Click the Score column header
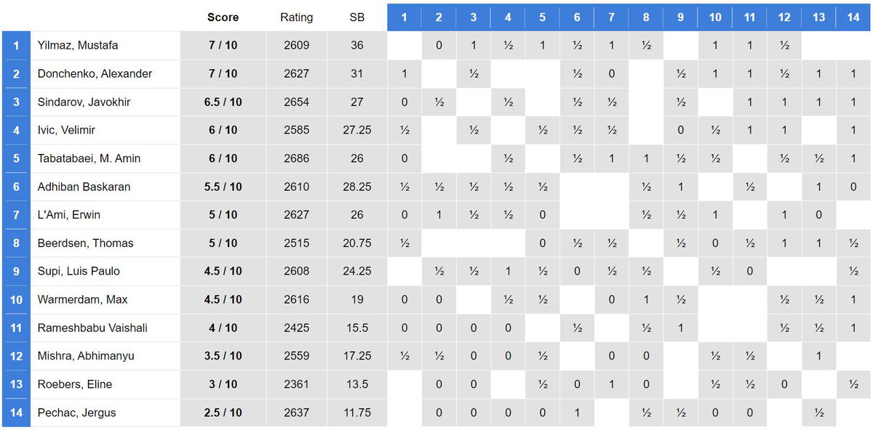873x430 pixels. coord(223,17)
